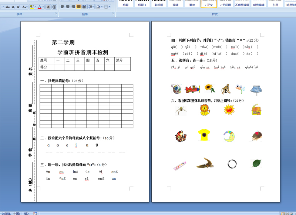The height and width of the screenshot is (215, 296).
Task: Apply the 引用 style
Action: pyautogui.click(x=275, y=3)
